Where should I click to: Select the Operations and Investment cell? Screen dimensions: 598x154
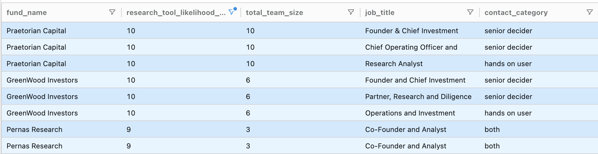click(x=410, y=113)
